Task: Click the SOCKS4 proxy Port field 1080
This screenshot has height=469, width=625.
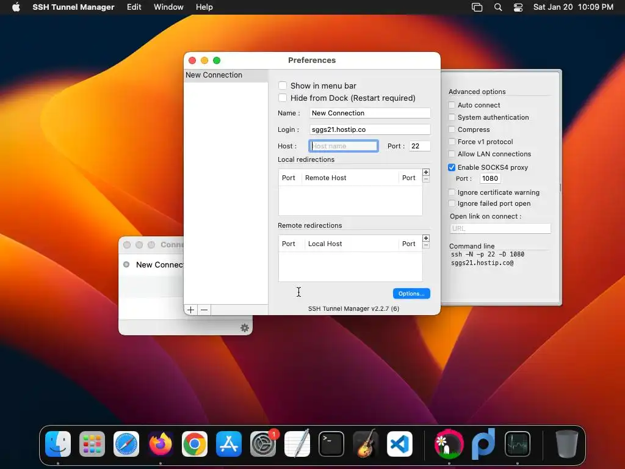Action: point(490,178)
